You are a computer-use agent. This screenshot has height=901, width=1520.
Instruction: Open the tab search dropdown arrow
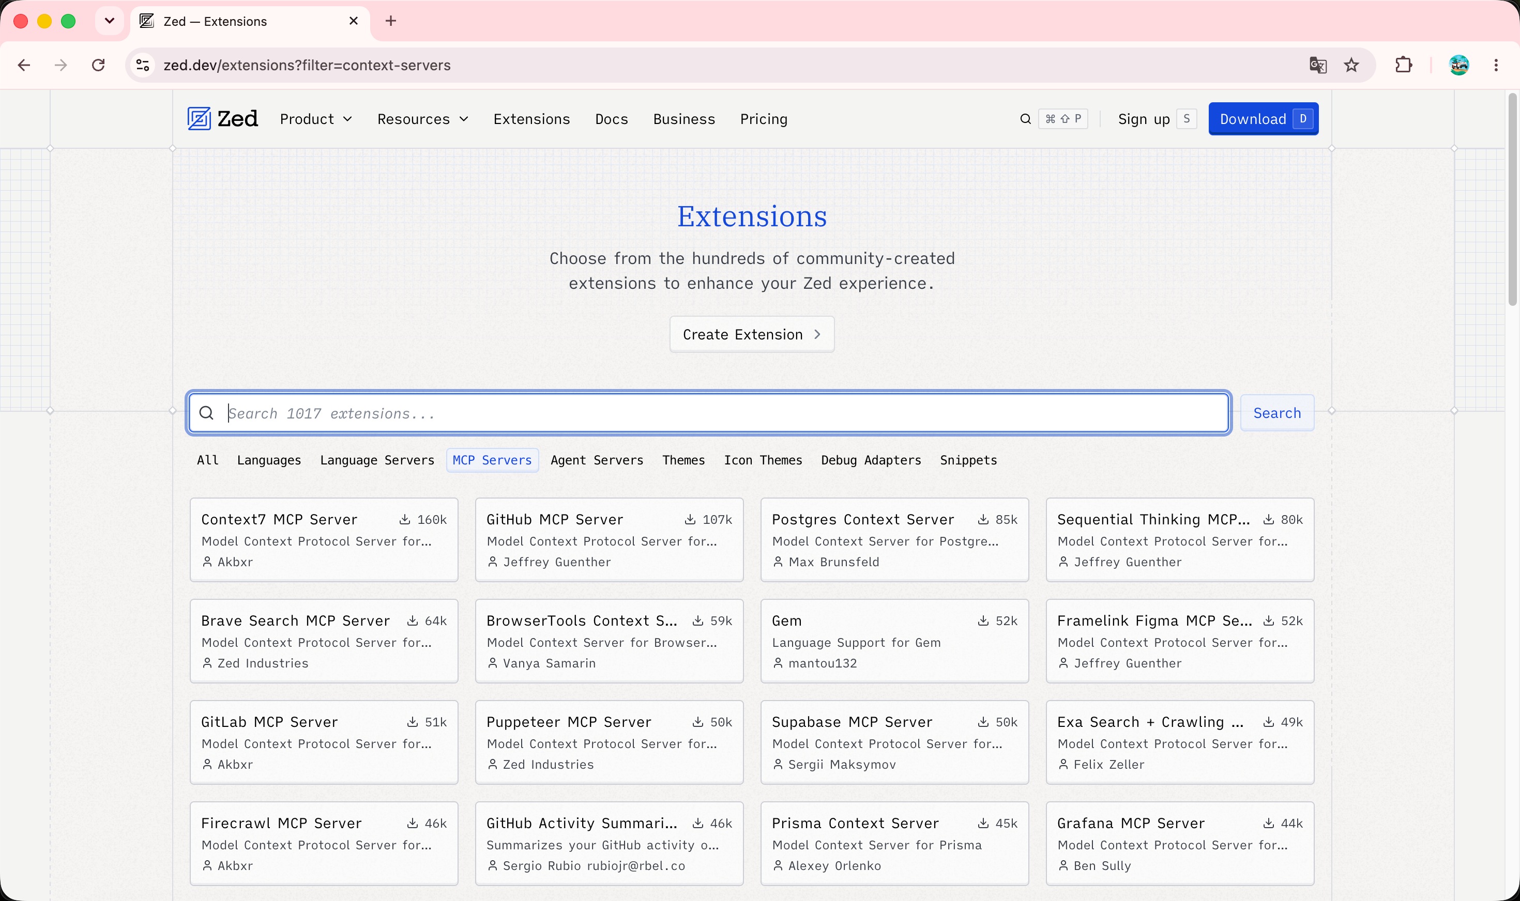pyautogui.click(x=110, y=21)
